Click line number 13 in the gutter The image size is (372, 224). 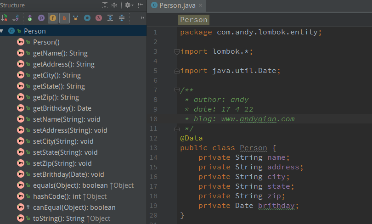(x=153, y=148)
